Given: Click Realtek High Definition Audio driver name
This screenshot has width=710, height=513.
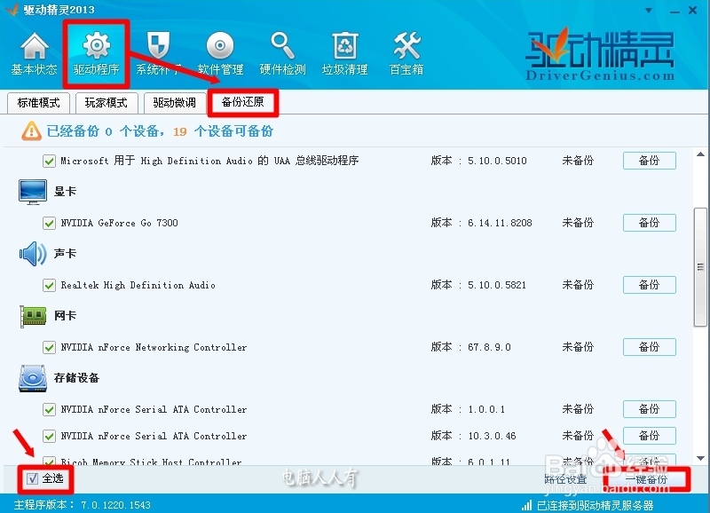Looking at the screenshot, I should click(x=138, y=285).
